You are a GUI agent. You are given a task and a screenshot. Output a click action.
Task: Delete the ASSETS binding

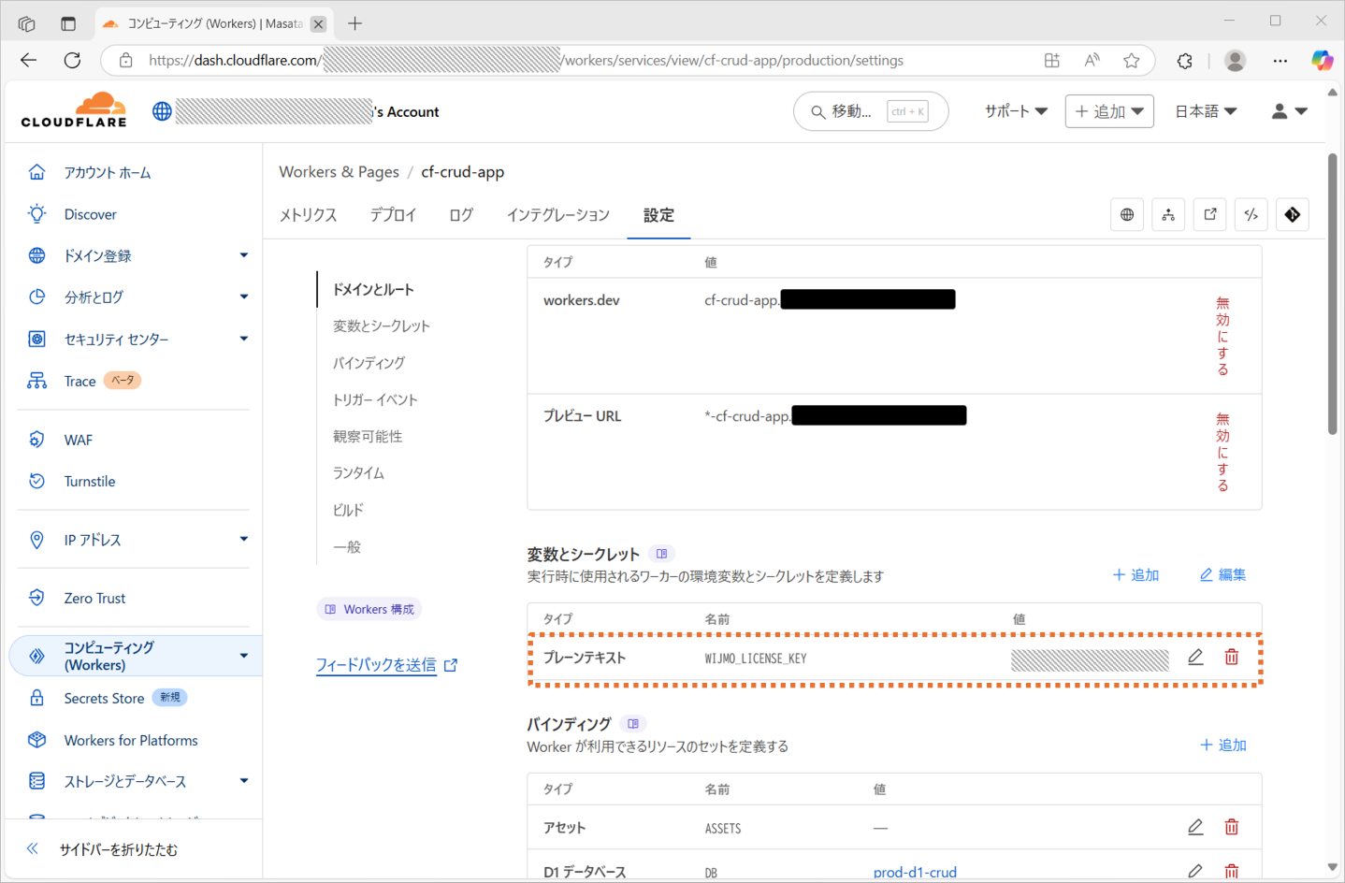click(x=1232, y=827)
